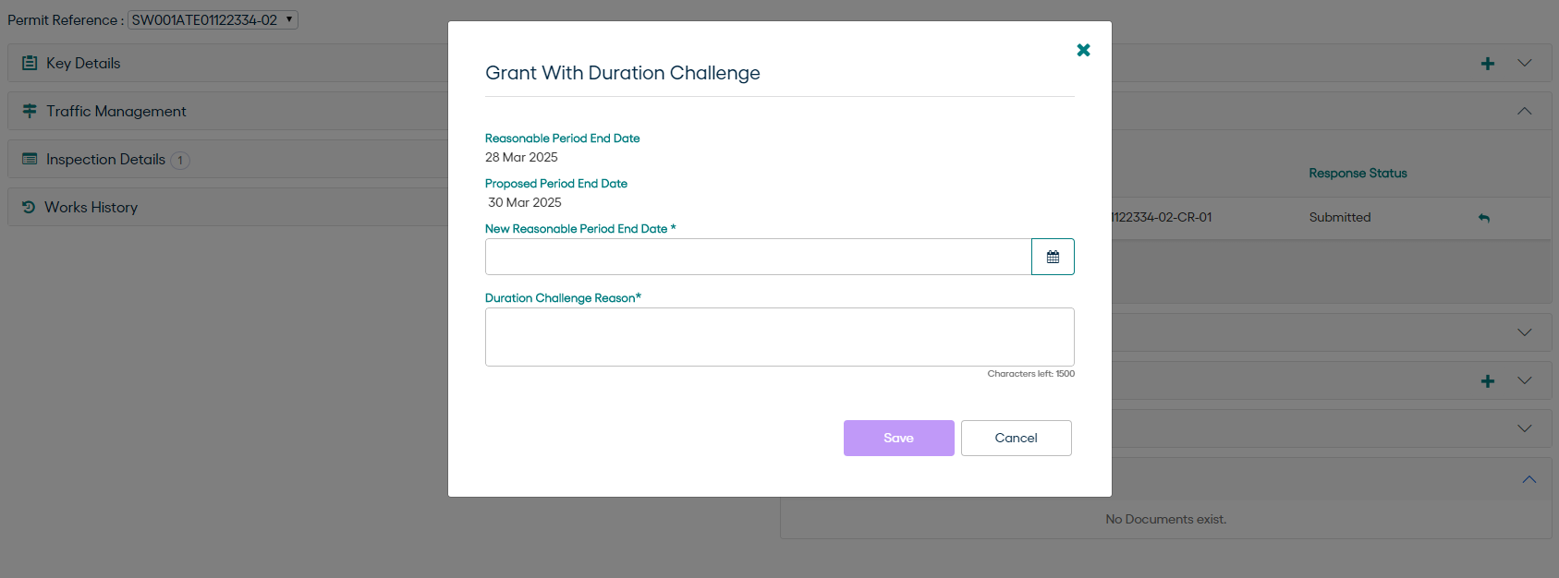
Task: Open the Traffic Management section
Action: point(116,111)
